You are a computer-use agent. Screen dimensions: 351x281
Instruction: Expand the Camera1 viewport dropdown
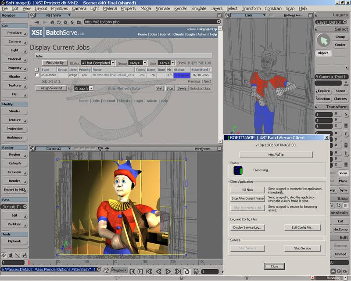pyautogui.click(x=69, y=148)
